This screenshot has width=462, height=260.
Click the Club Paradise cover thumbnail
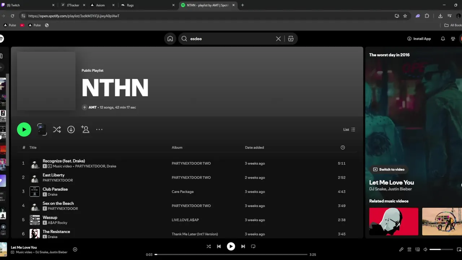(35, 191)
